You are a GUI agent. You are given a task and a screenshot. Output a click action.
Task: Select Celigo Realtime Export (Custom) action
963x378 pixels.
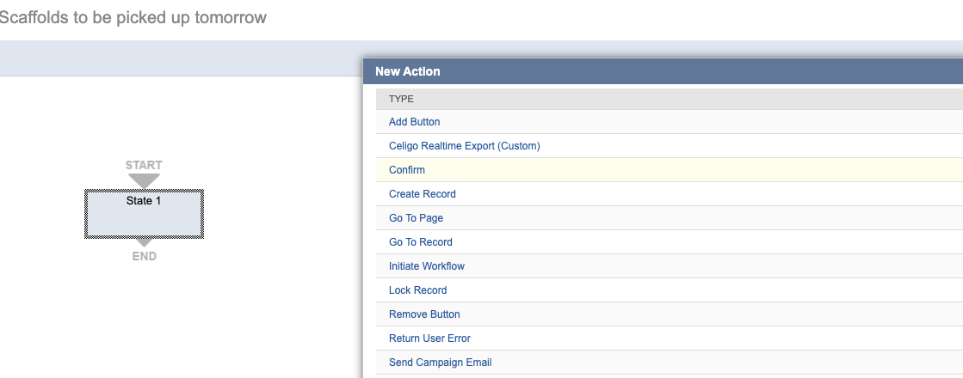click(x=465, y=146)
